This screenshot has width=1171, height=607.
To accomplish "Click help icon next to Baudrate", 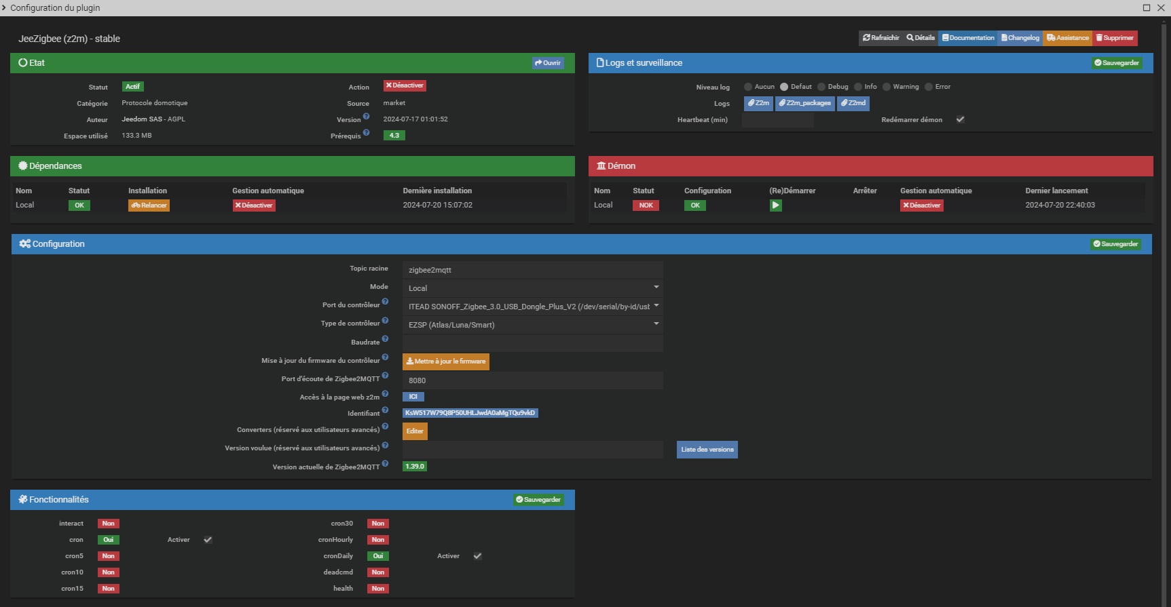I will point(385,339).
